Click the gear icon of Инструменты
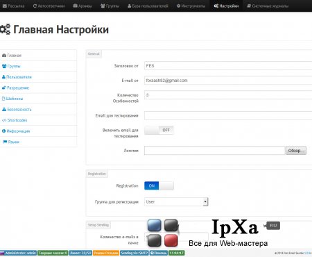Screen dimensions: 312x257 tap(178, 6)
